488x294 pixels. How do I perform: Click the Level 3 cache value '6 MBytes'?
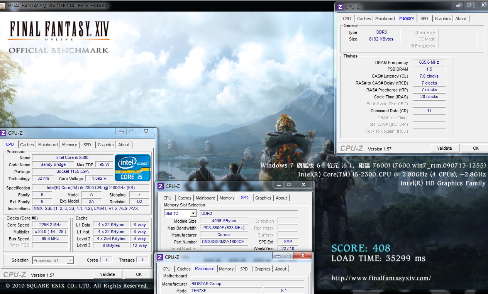click(111, 245)
